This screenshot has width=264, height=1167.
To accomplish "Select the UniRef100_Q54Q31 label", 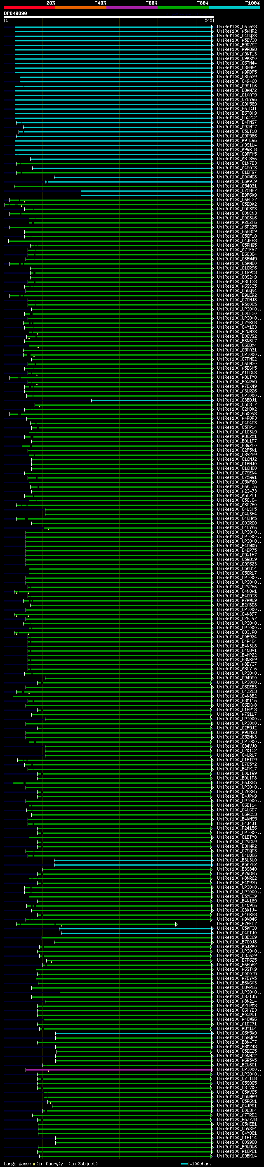I will pyautogui.click(x=236, y=186).
